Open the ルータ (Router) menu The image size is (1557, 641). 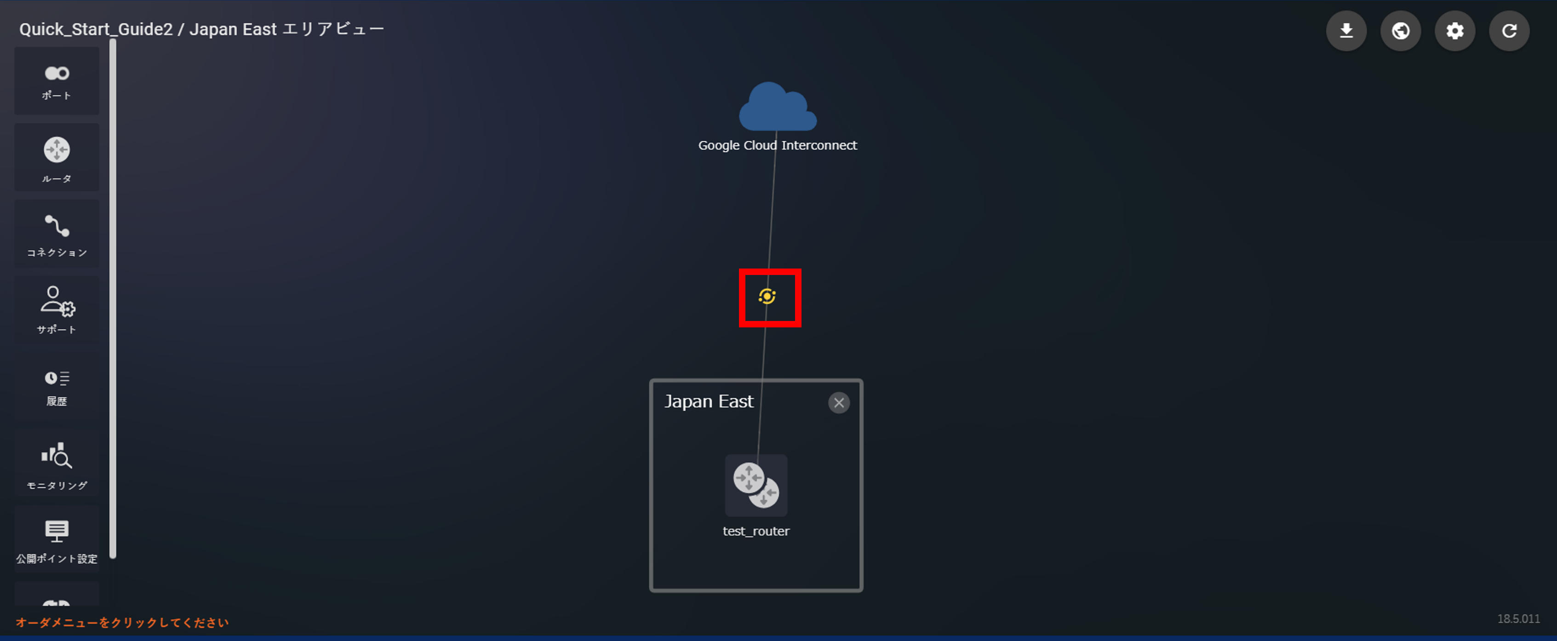click(57, 158)
